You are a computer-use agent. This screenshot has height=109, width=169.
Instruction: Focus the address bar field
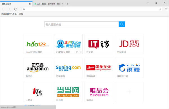92,9
